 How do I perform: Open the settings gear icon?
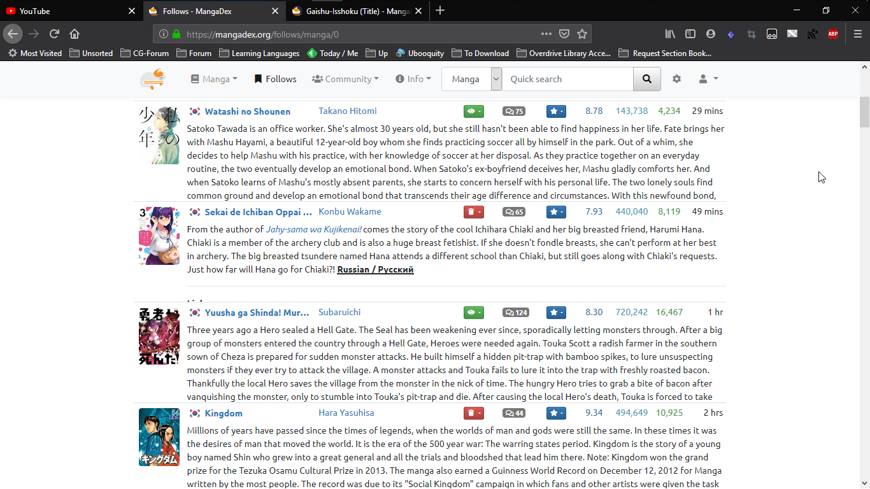pos(676,79)
